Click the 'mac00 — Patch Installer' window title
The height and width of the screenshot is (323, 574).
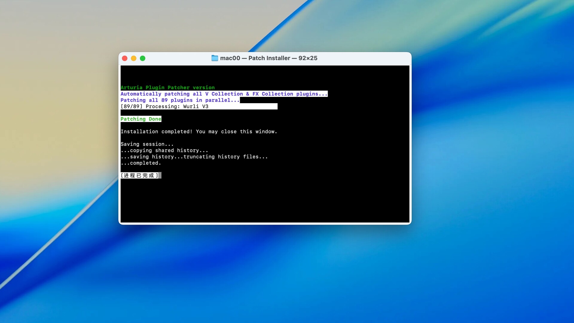(255, 58)
